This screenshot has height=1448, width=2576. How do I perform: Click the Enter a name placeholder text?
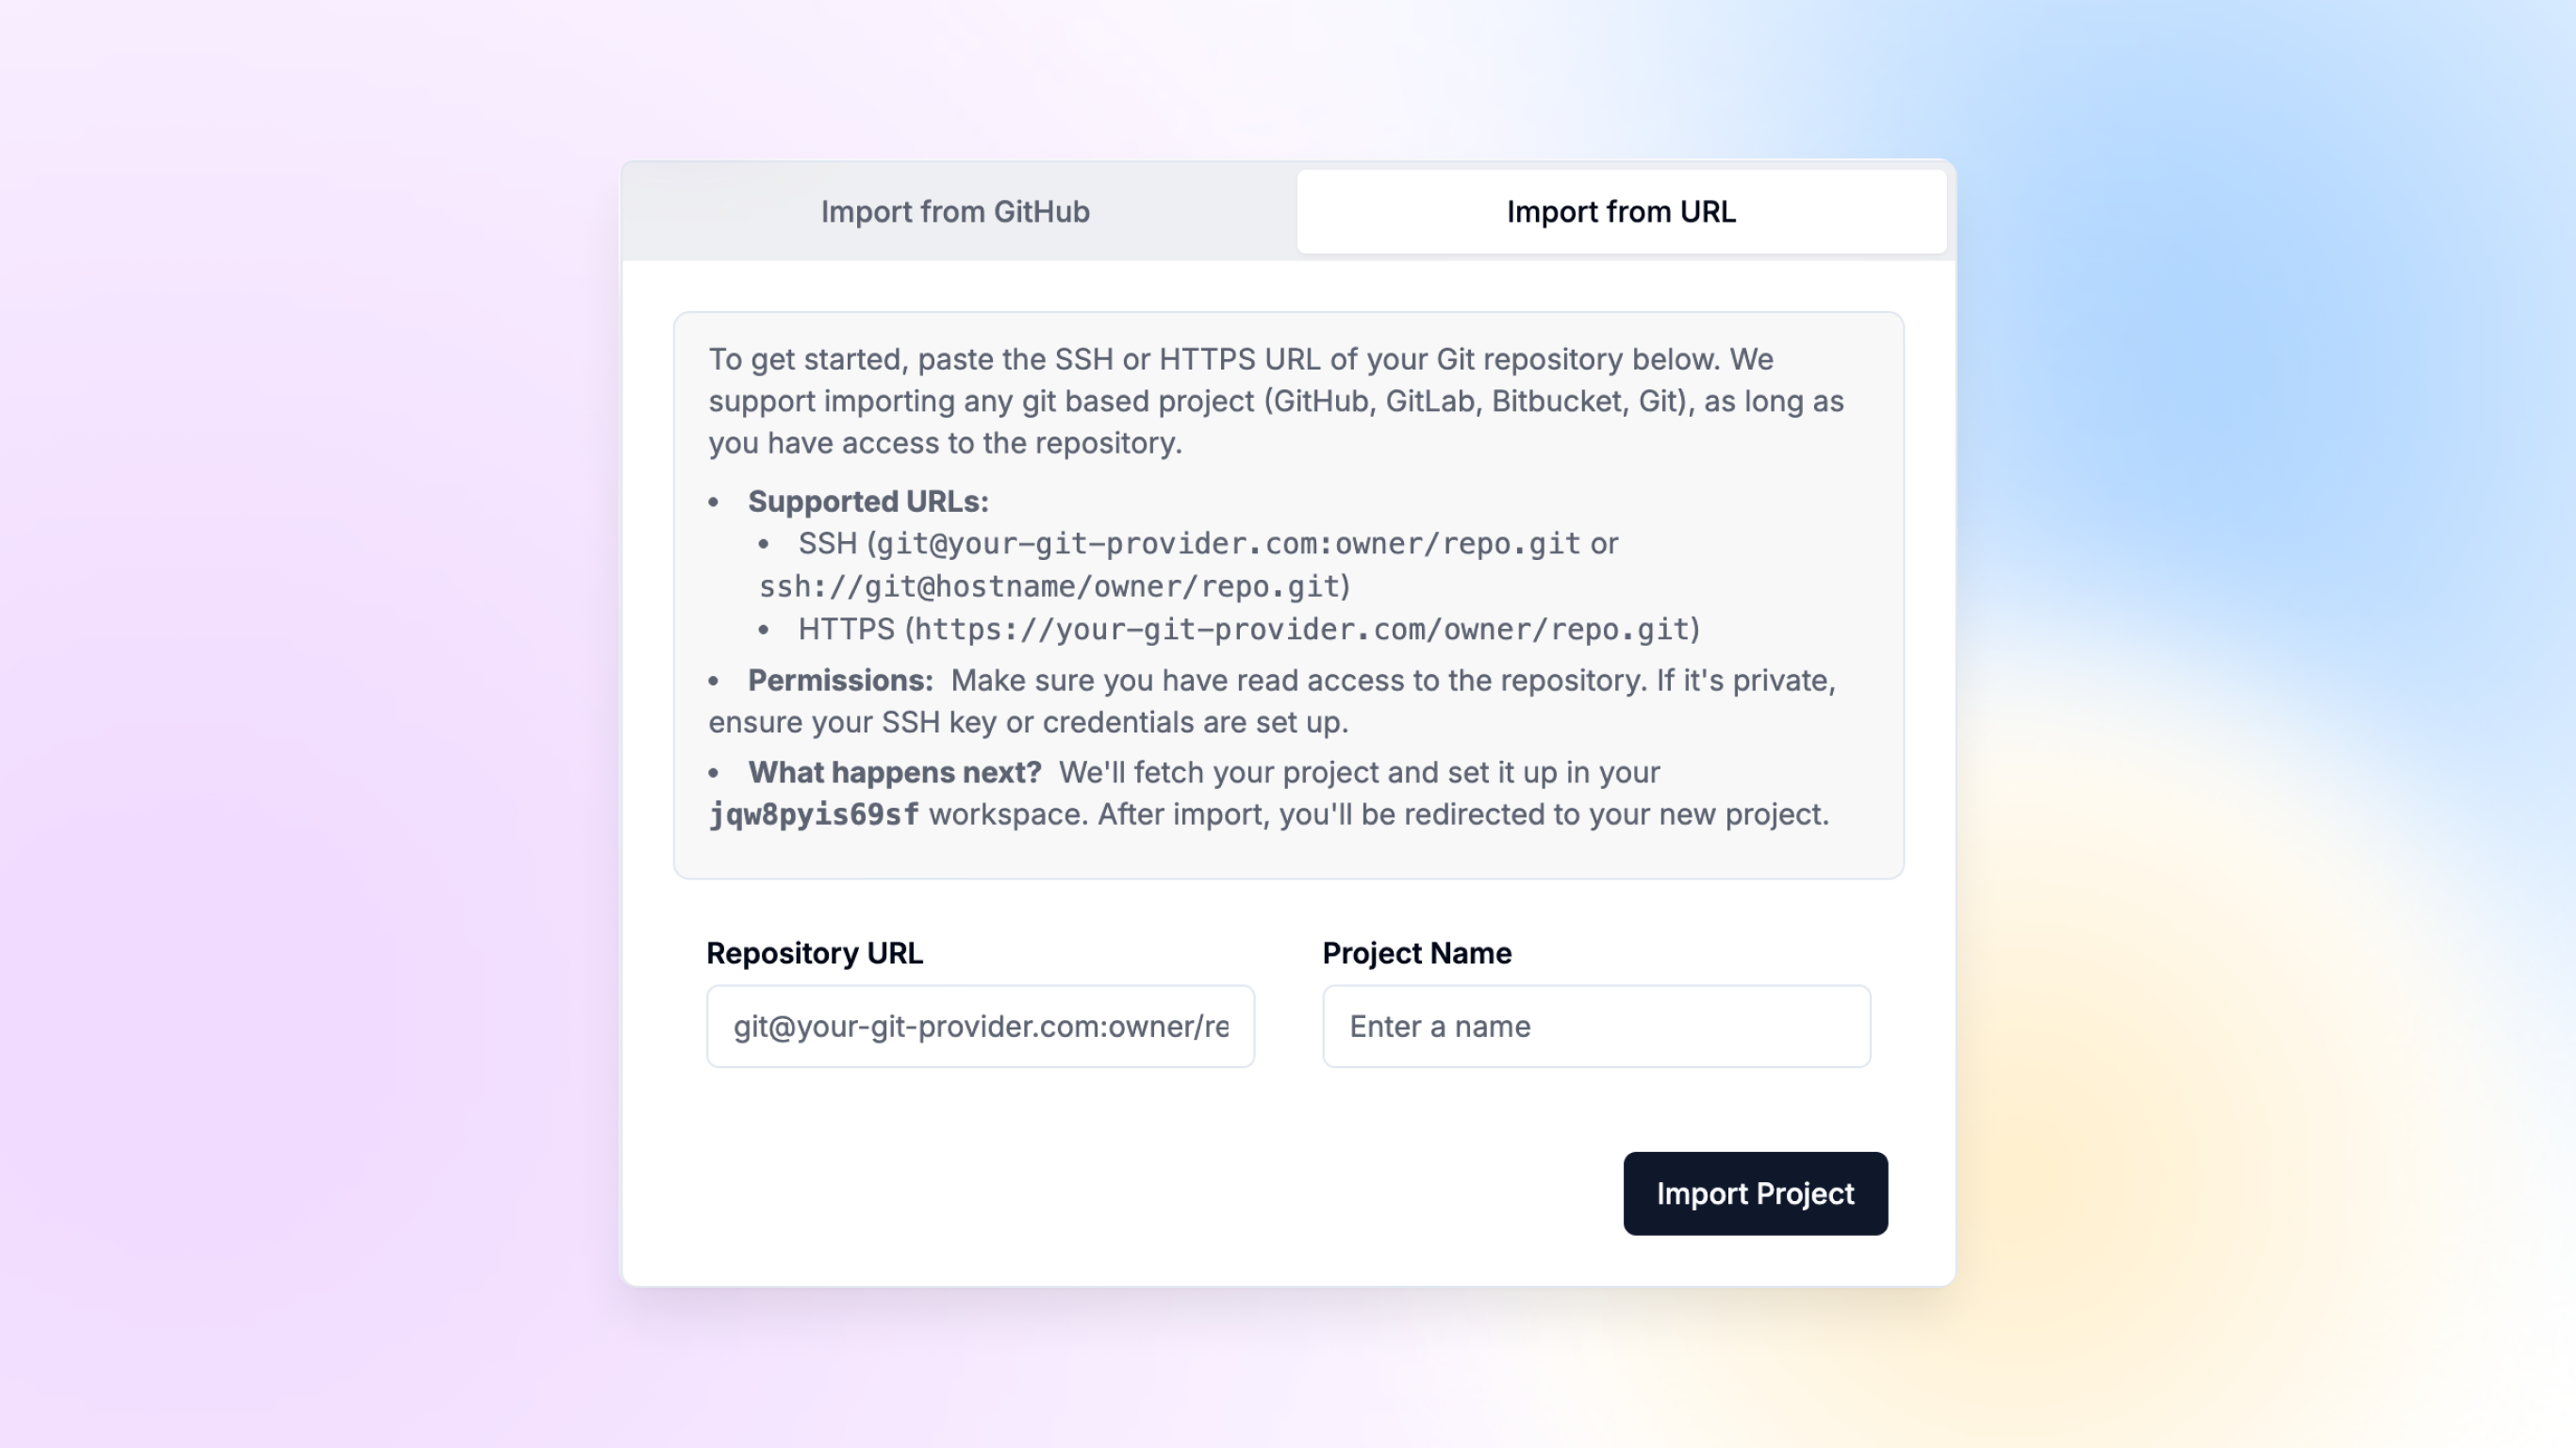1438,1026
